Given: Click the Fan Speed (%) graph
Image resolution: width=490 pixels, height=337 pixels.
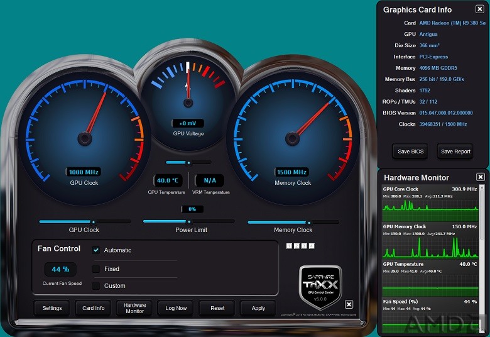Looking at the screenshot, I should pos(430,322).
